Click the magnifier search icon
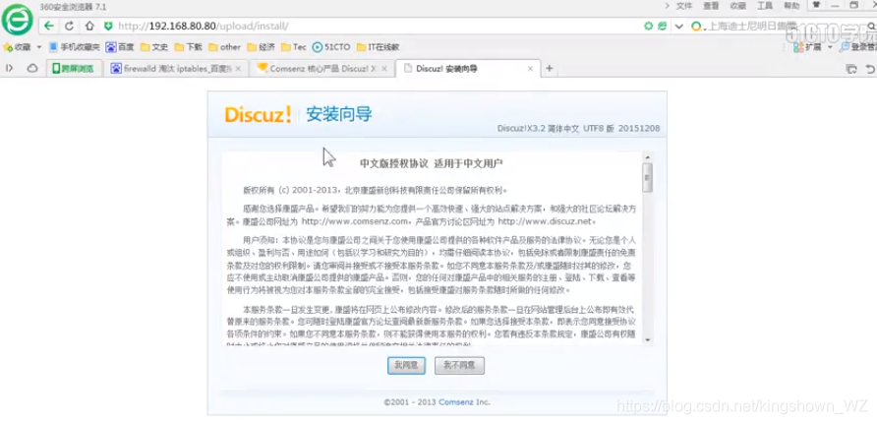877x424 pixels. click(872, 26)
